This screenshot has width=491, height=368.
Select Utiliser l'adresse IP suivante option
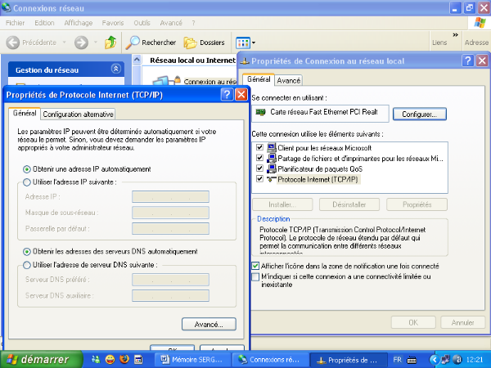28,182
